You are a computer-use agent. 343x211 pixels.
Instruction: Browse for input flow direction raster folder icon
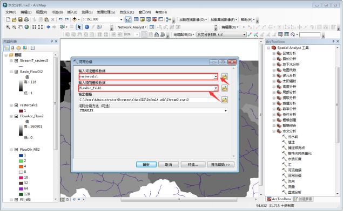click(x=225, y=88)
